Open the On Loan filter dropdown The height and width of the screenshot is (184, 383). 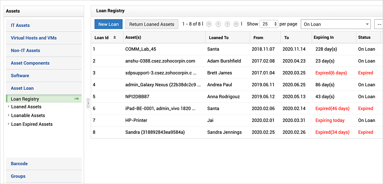335,24
